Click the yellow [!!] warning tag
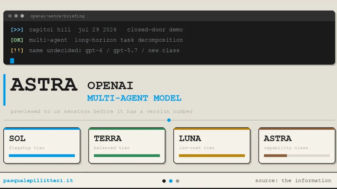 (x=17, y=50)
